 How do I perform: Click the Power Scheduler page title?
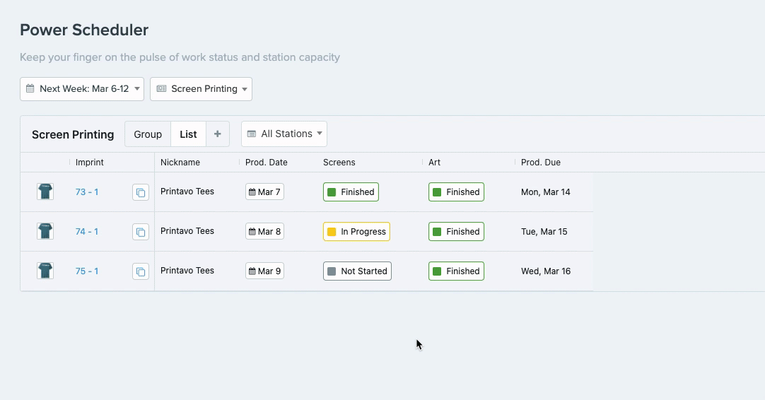[84, 30]
